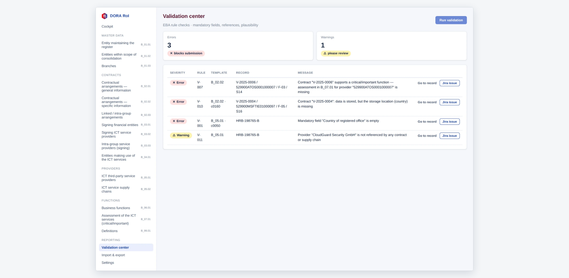569x278 pixels.
Task: Click the Error badge on V-010 row
Action: pyautogui.click(x=178, y=102)
